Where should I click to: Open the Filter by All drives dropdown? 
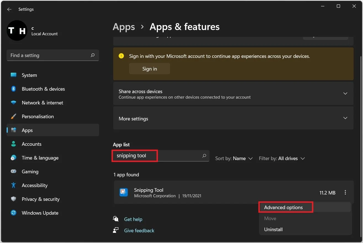[282, 158]
